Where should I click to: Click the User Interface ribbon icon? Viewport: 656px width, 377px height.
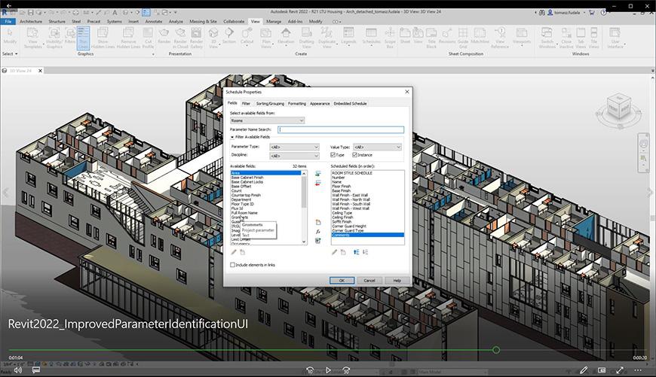point(615,38)
